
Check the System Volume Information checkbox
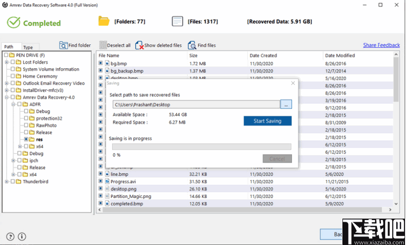click(x=13, y=69)
